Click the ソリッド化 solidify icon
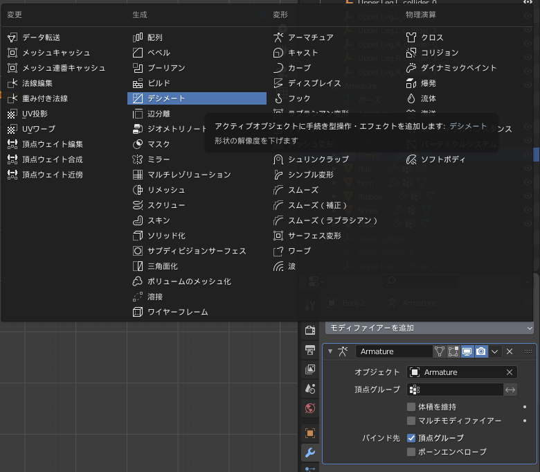540x472 pixels. pos(137,236)
